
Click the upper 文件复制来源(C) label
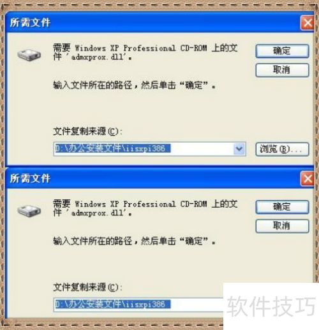[88, 131]
